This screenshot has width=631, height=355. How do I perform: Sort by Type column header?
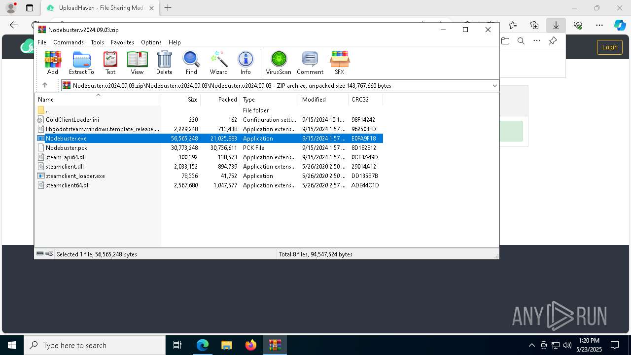pos(269,99)
